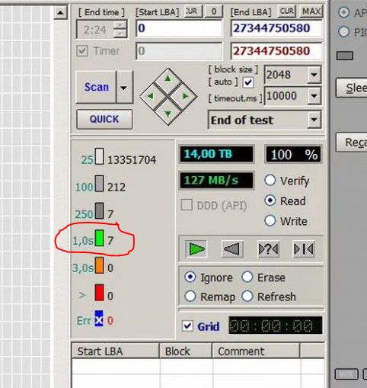
Task: Click the red slow block swatch
Action: click(99, 293)
